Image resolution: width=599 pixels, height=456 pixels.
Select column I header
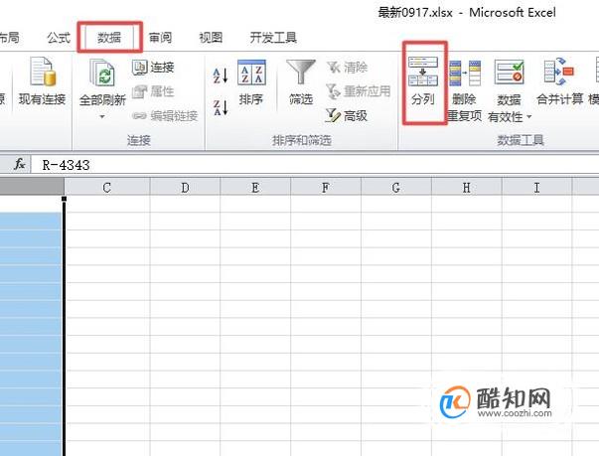536,188
